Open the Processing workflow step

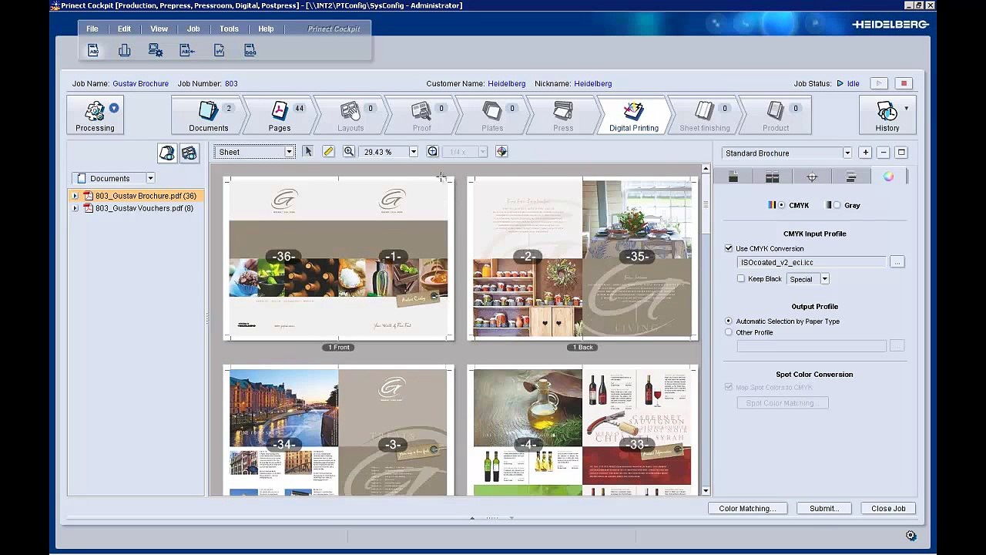pos(95,115)
